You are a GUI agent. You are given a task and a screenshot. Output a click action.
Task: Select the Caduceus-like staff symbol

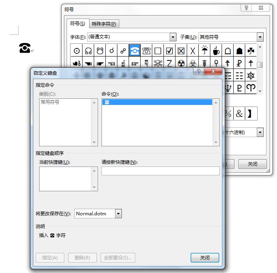point(205,63)
